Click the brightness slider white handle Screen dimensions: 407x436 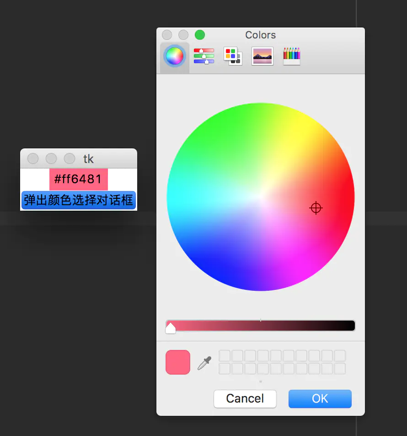click(x=171, y=327)
